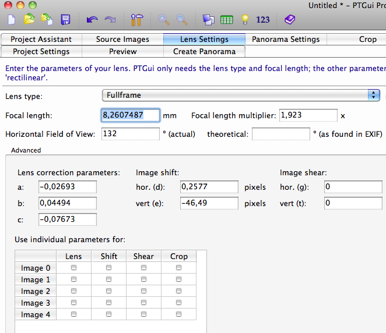This screenshot has width=386, height=333.
Task: Click the Horizontal Field of View field
Action: (130, 134)
